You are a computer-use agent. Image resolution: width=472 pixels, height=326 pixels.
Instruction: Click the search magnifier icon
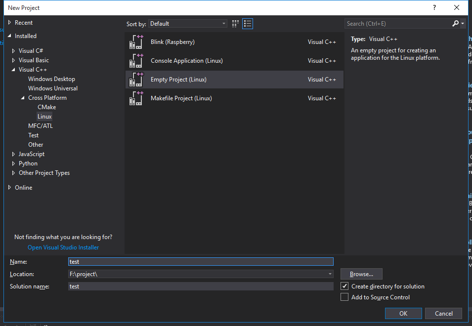tap(455, 24)
